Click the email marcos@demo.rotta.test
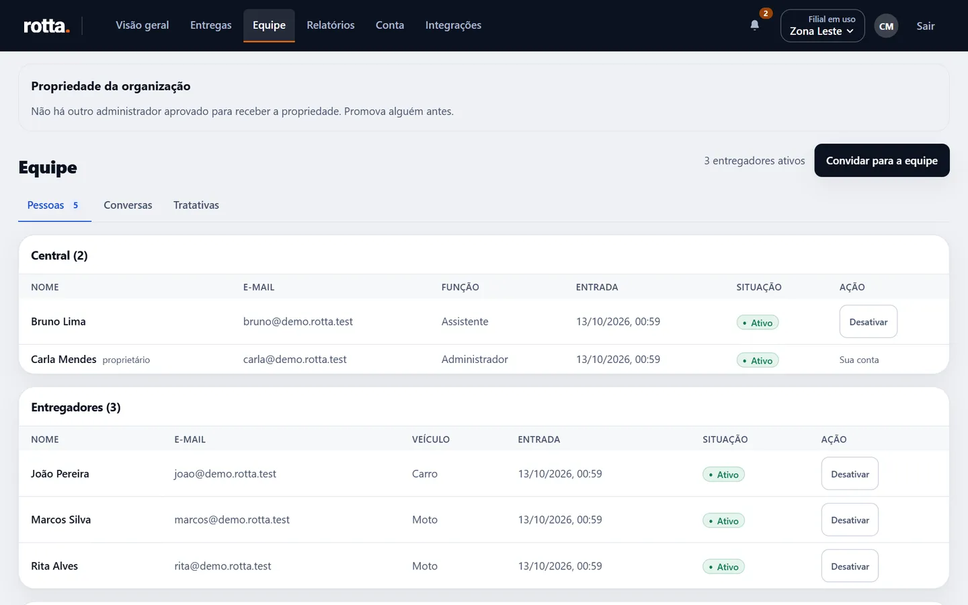 click(232, 520)
